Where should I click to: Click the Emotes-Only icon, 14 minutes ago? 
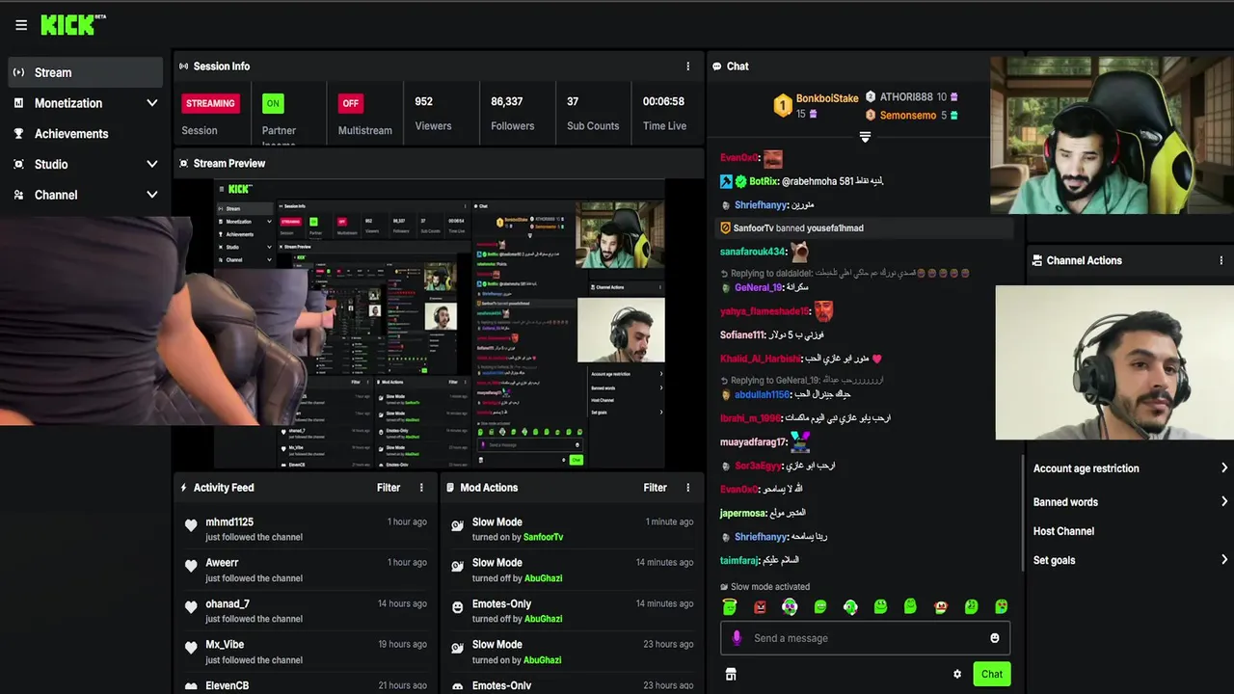[x=458, y=607]
